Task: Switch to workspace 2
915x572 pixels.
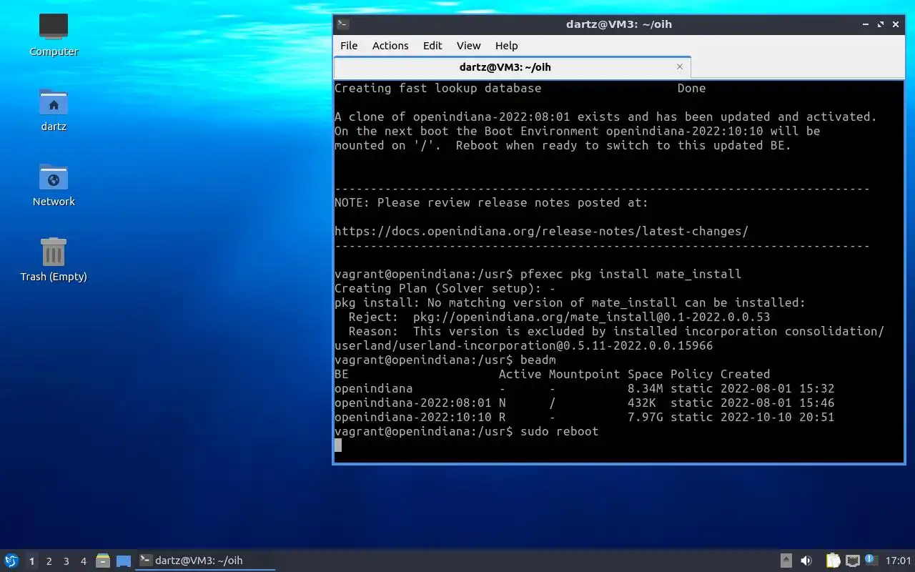Action: point(49,561)
